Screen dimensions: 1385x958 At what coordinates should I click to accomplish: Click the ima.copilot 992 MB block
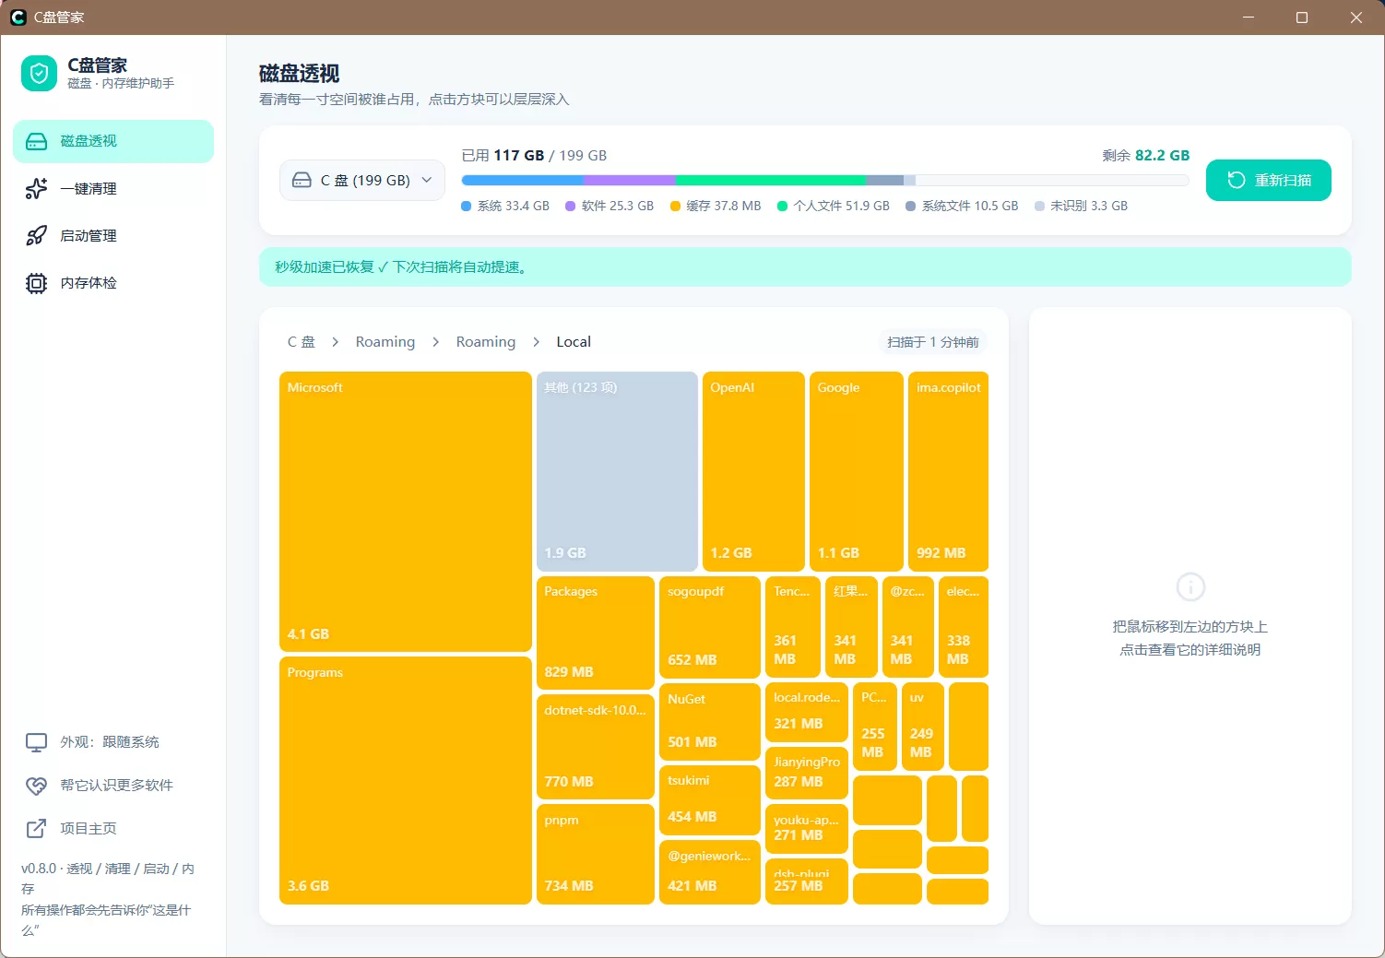click(x=948, y=471)
